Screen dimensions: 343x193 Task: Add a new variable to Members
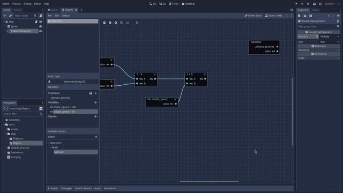click(95, 102)
